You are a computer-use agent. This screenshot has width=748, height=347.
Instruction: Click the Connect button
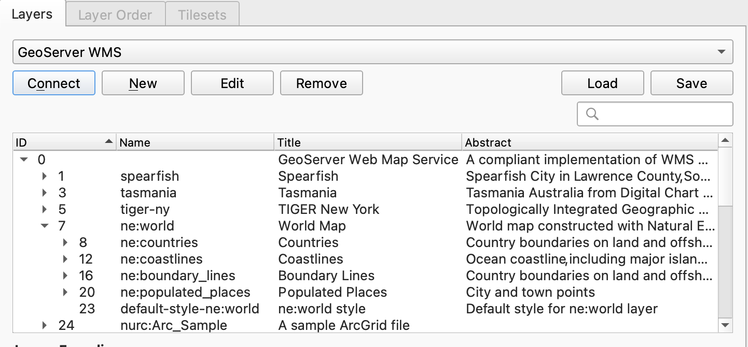[54, 83]
